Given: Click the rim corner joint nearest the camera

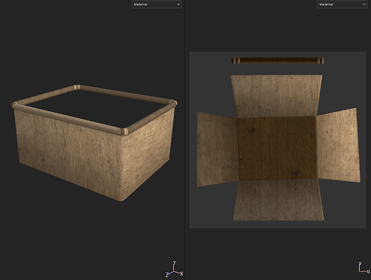Looking at the screenshot, I should [x=124, y=131].
